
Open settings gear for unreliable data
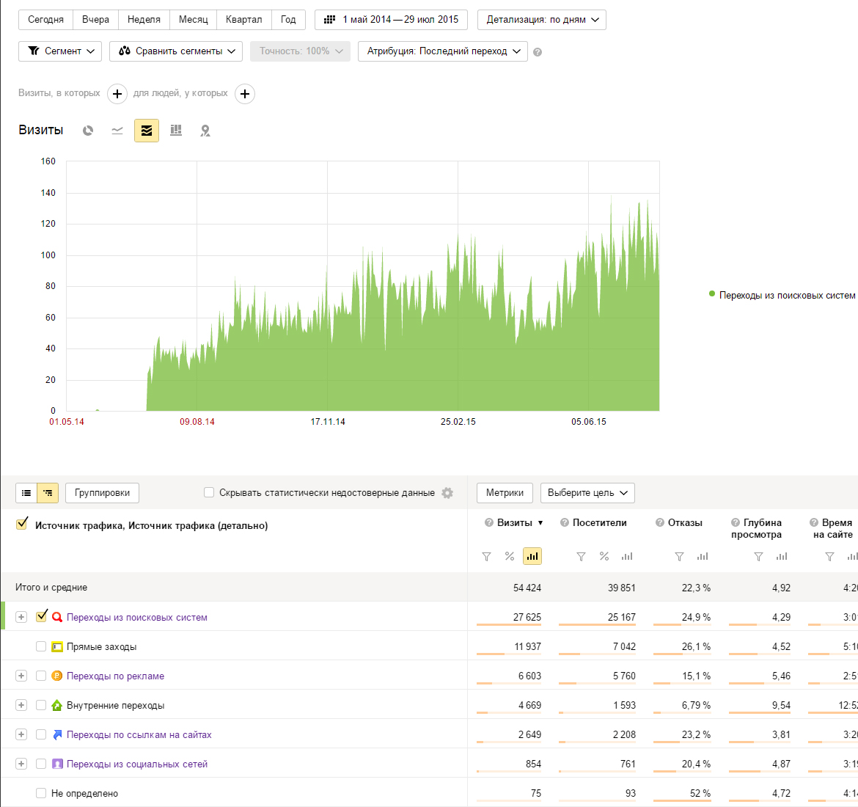[447, 493]
